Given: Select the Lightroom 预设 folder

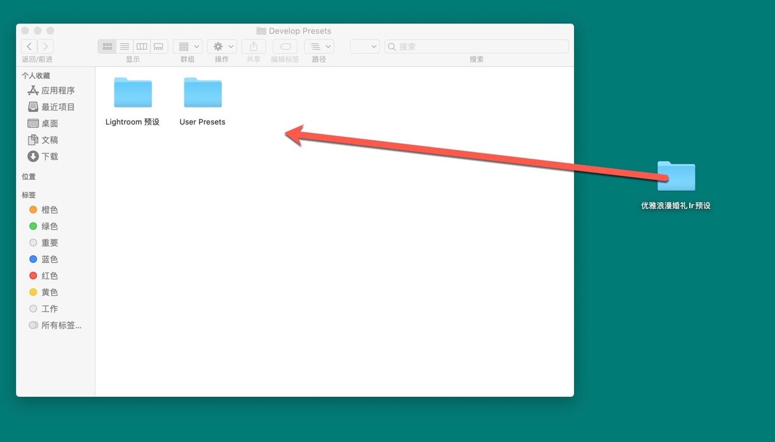Looking at the screenshot, I should [x=133, y=93].
